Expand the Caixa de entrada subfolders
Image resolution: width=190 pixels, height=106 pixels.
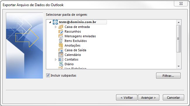56,27
